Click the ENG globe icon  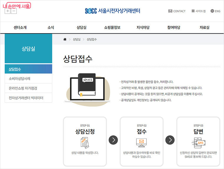pyautogui.click(x=212, y=11)
